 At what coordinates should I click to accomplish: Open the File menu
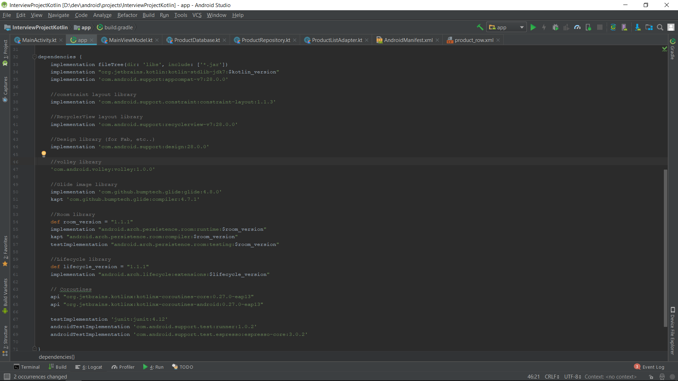pos(7,15)
